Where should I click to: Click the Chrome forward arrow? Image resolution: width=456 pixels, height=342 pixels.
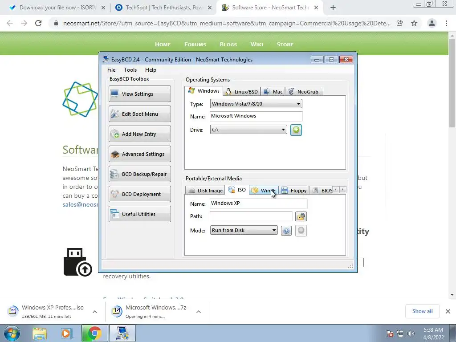click(24, 23)
